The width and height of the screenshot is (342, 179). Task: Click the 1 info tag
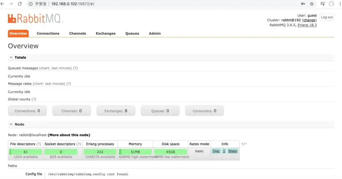(x=224, y=151)
